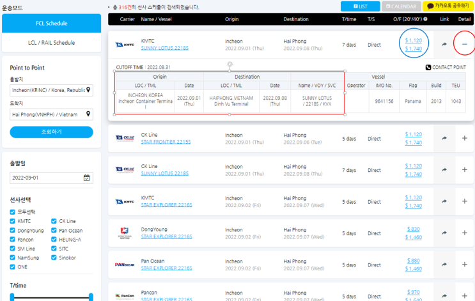Switch to FCL Schedule tab
This screenshot has width=475, height=301.
coord(52,23)
